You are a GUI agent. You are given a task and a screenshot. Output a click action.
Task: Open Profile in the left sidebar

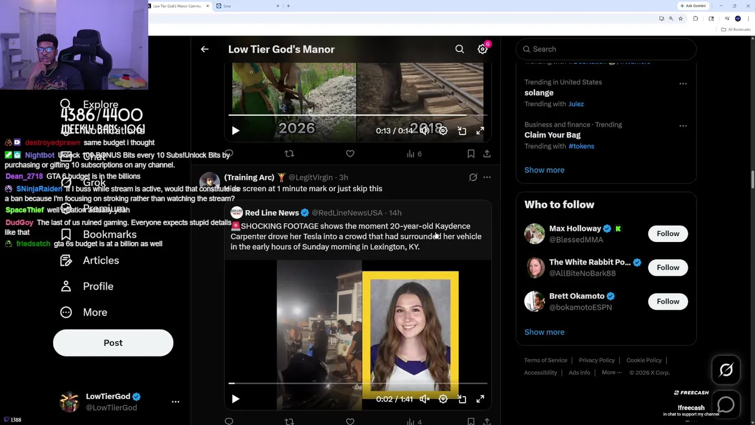pos(86,286)
